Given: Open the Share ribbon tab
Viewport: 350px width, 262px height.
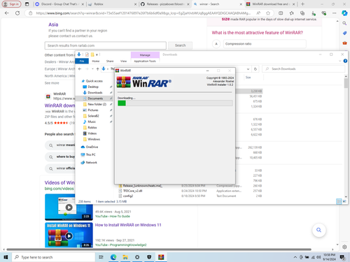Looking at the screenshot, I should [110, 61].
